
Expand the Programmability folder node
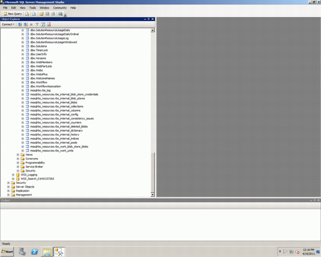click(x=18, y=163)
